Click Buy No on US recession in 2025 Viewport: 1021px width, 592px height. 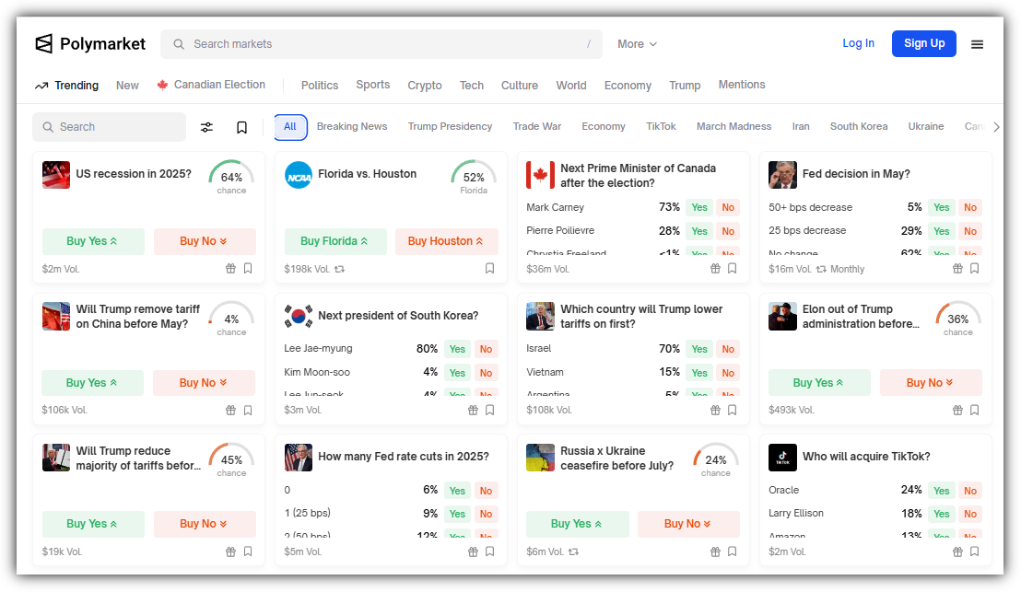point(205,241)
